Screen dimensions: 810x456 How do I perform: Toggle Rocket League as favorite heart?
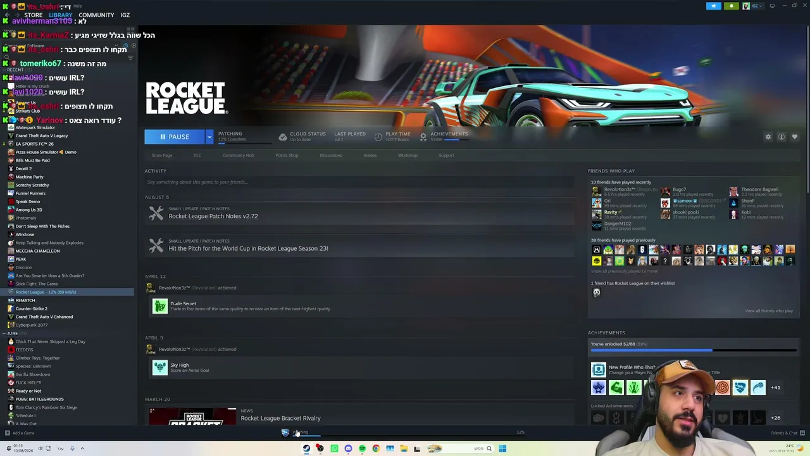(x=795, y=137)
